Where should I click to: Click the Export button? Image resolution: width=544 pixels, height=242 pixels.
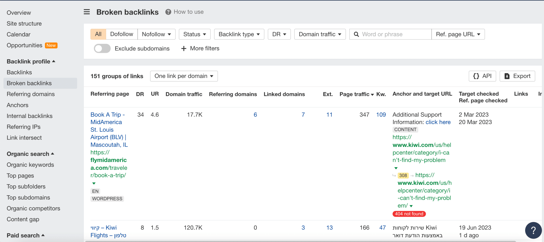517,76
